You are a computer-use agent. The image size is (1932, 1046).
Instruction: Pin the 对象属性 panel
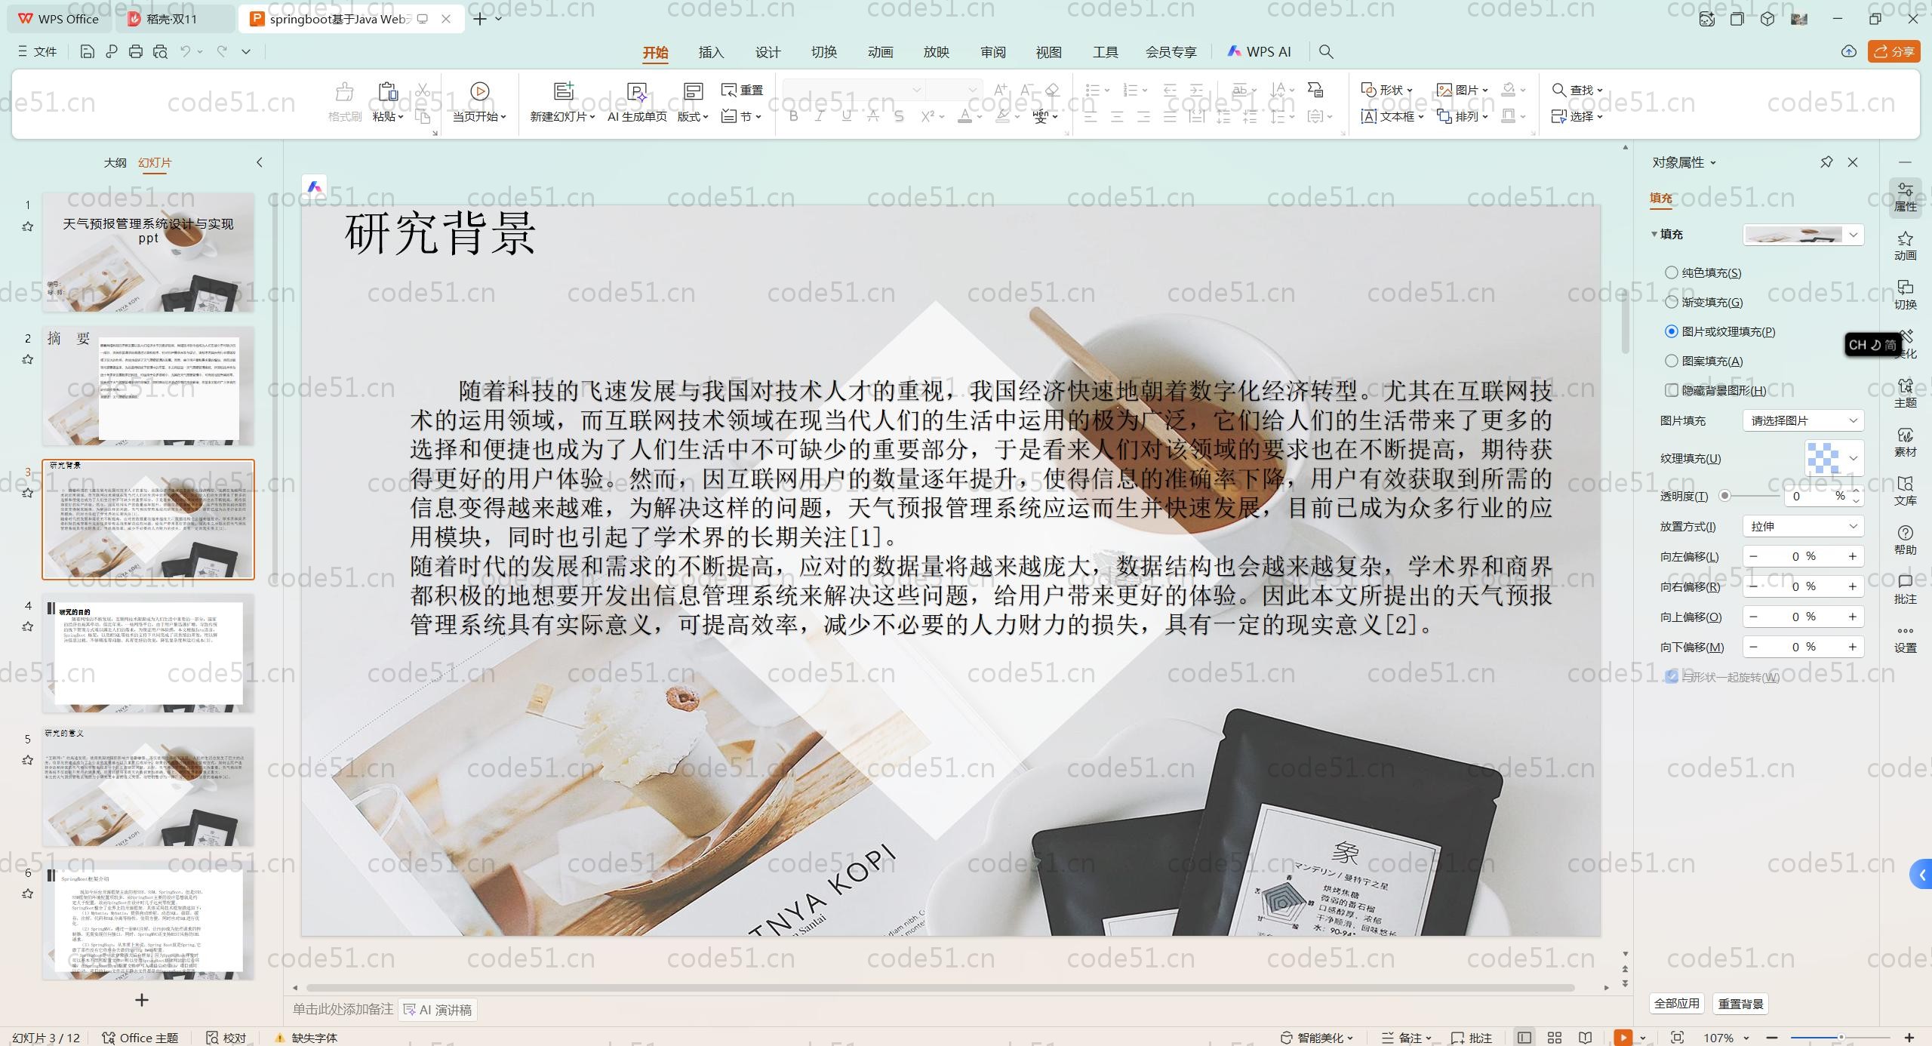[x=1826, y=162]
